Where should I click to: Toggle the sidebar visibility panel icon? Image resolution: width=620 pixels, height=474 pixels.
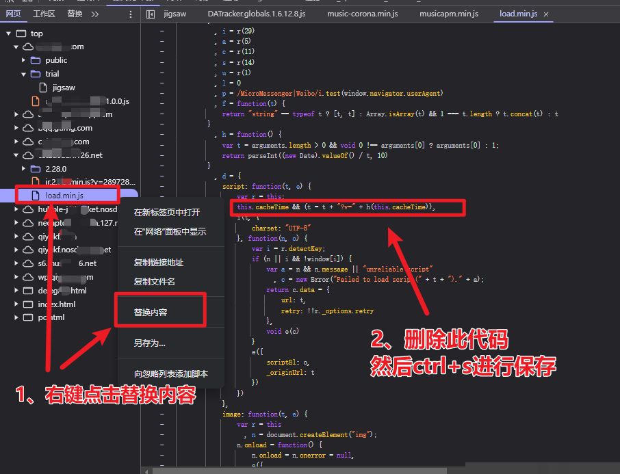click(152, 13)
